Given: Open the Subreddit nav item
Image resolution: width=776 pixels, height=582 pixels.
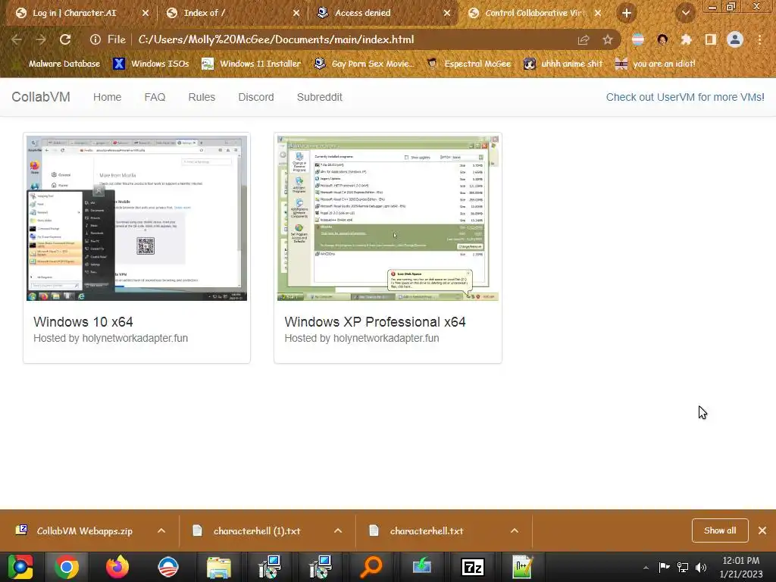Looking at the screenshot, I should [x=320, y=97].
